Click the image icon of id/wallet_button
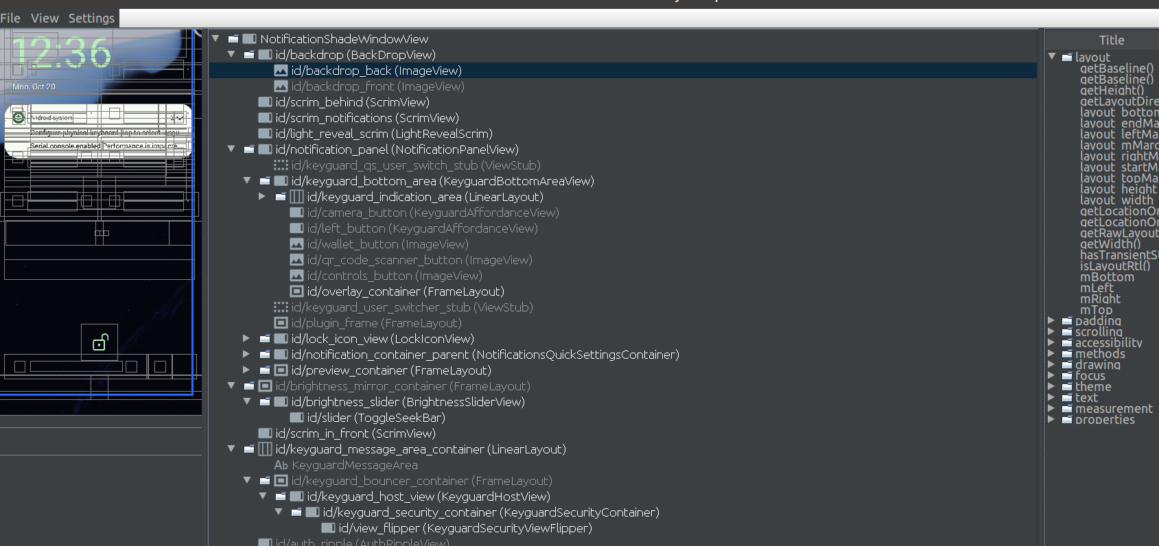 296,244
